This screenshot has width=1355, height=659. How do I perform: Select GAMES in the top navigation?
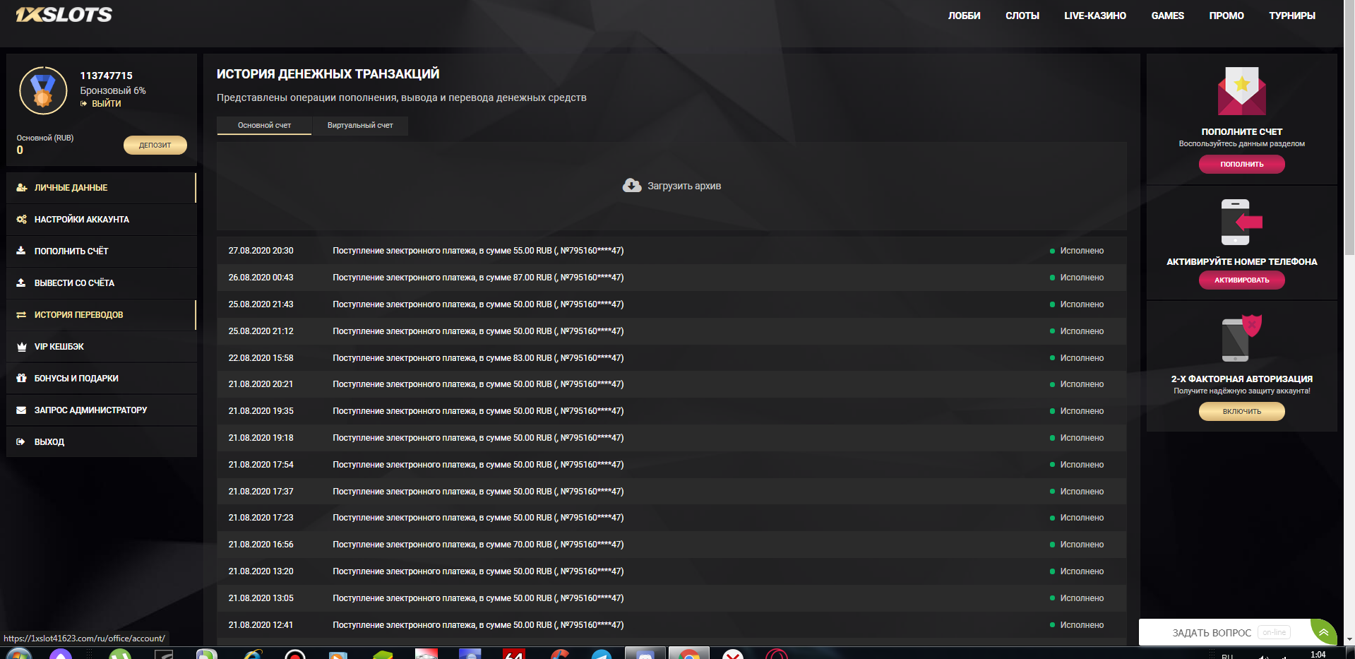1168,16
